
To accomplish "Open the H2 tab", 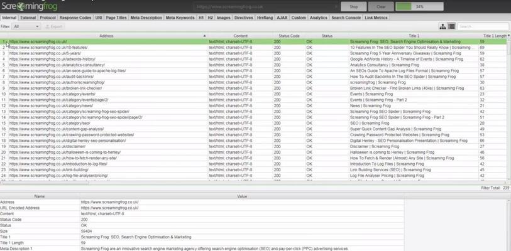I will click(211, 18).
